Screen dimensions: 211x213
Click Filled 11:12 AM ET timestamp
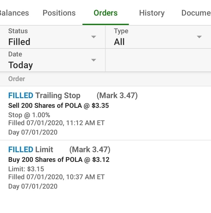56,123
